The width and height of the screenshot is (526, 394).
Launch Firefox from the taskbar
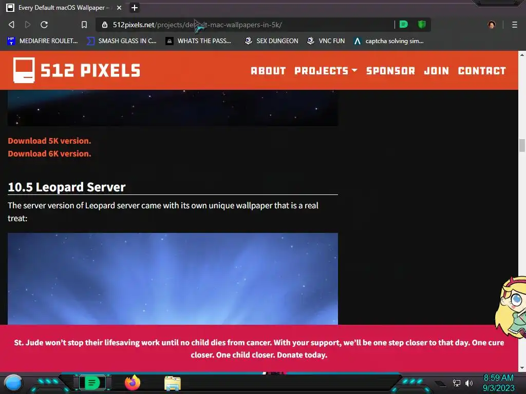(x=133, y=383)
